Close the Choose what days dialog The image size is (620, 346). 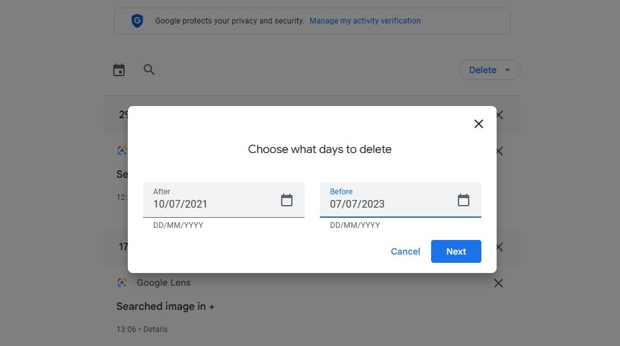tap(479, 124)
